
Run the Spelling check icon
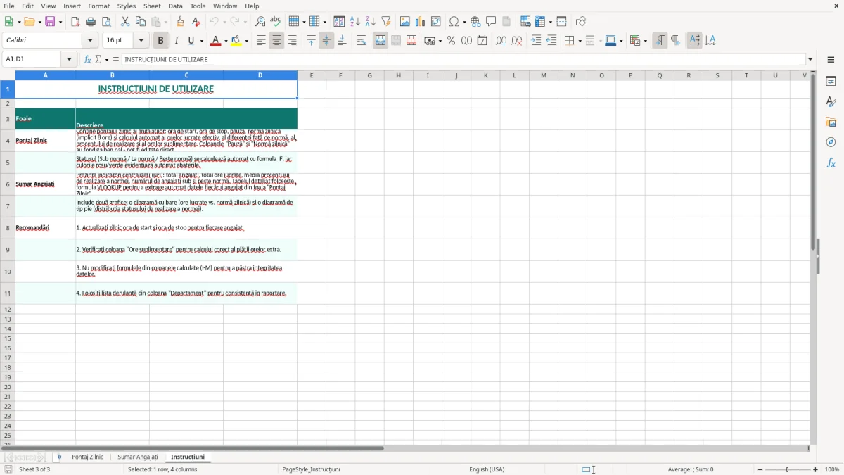[x=276, y=22]
